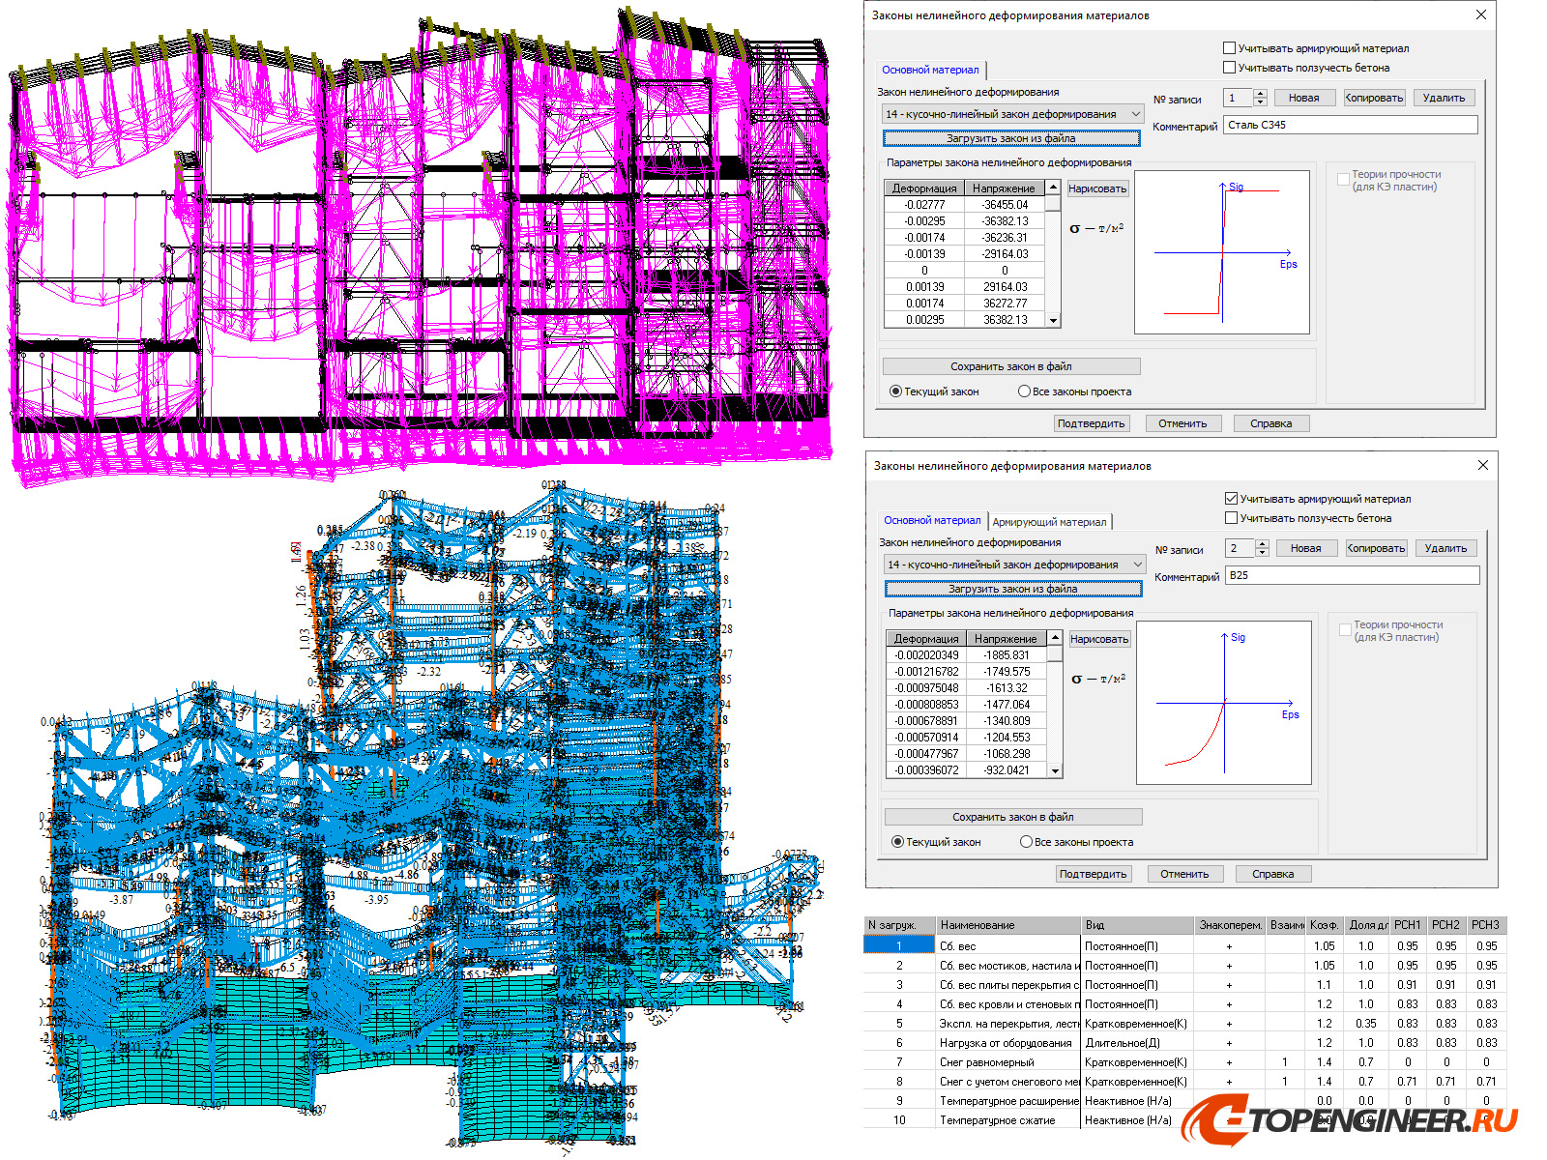1547x1160 pixels.
Task: Click "Загрузить закон из файла" button
Action: tap(1011, 137)
